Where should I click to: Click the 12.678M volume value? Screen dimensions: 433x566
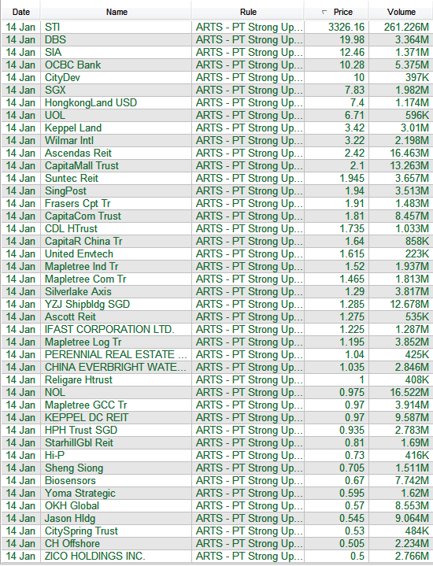coord(409,305)
